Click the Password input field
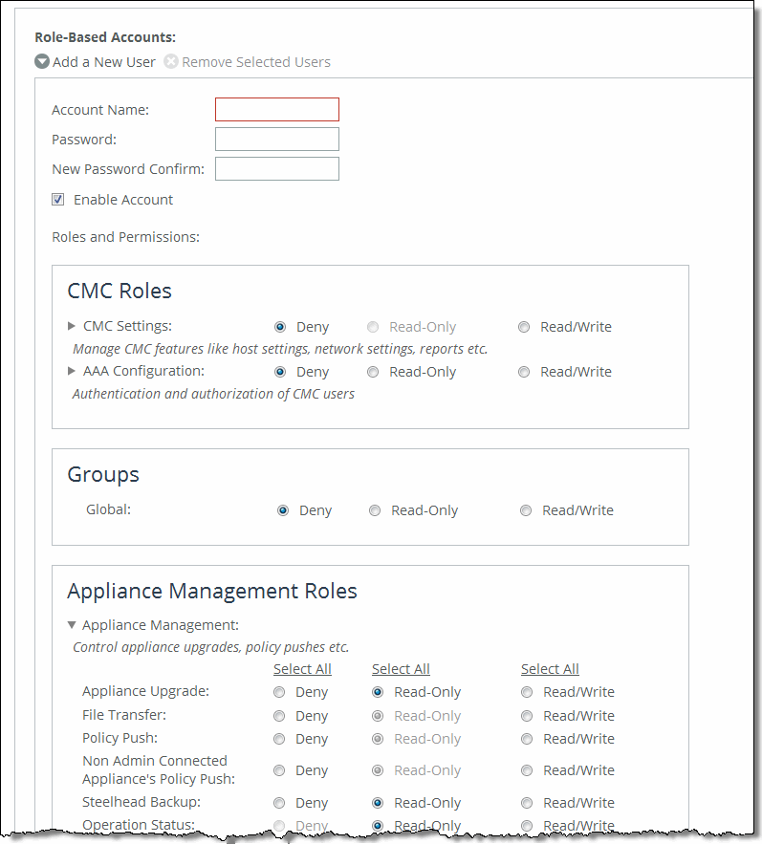Viewport: 762px width, 844px height. point(276,139)
